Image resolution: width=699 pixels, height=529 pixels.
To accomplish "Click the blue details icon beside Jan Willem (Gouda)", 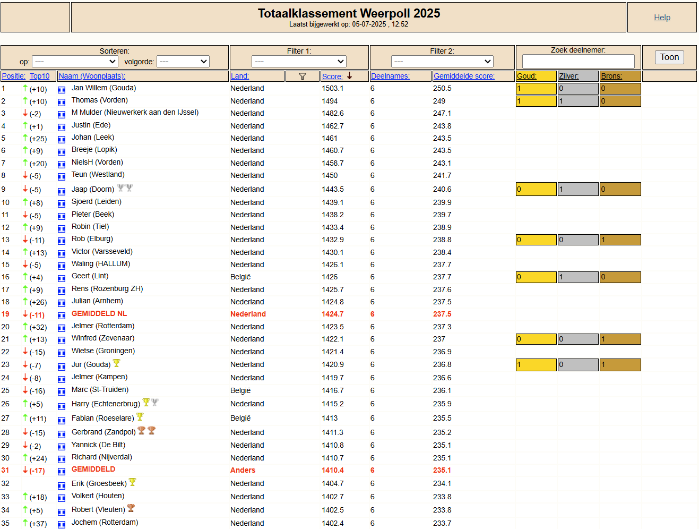I will [62, 90].
